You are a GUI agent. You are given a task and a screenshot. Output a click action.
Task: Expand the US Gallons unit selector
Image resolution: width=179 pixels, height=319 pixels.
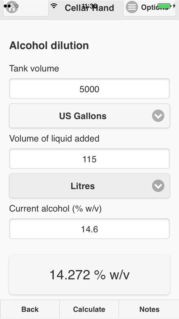pos(89,116)
